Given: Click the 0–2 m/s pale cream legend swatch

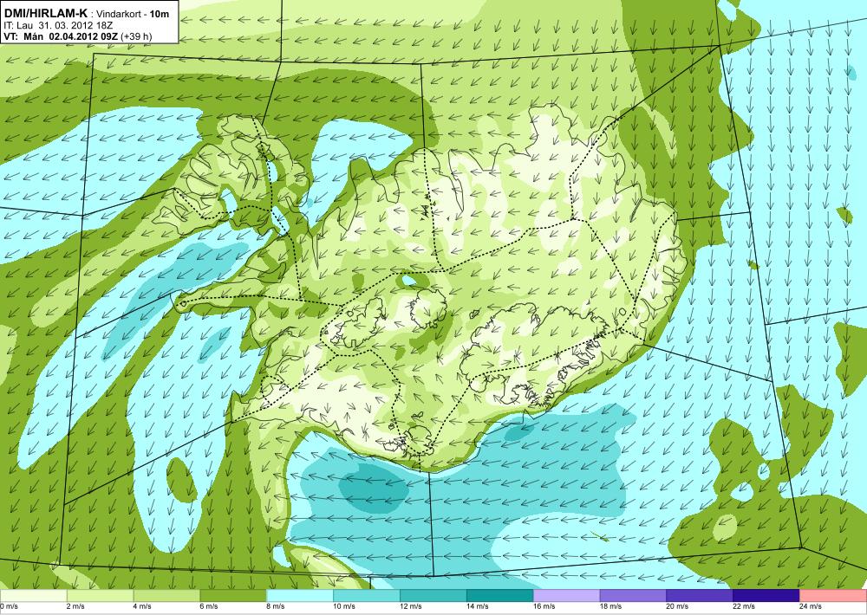Looking at the screenshot, I should pyautogui.click(x=33, y=596).
